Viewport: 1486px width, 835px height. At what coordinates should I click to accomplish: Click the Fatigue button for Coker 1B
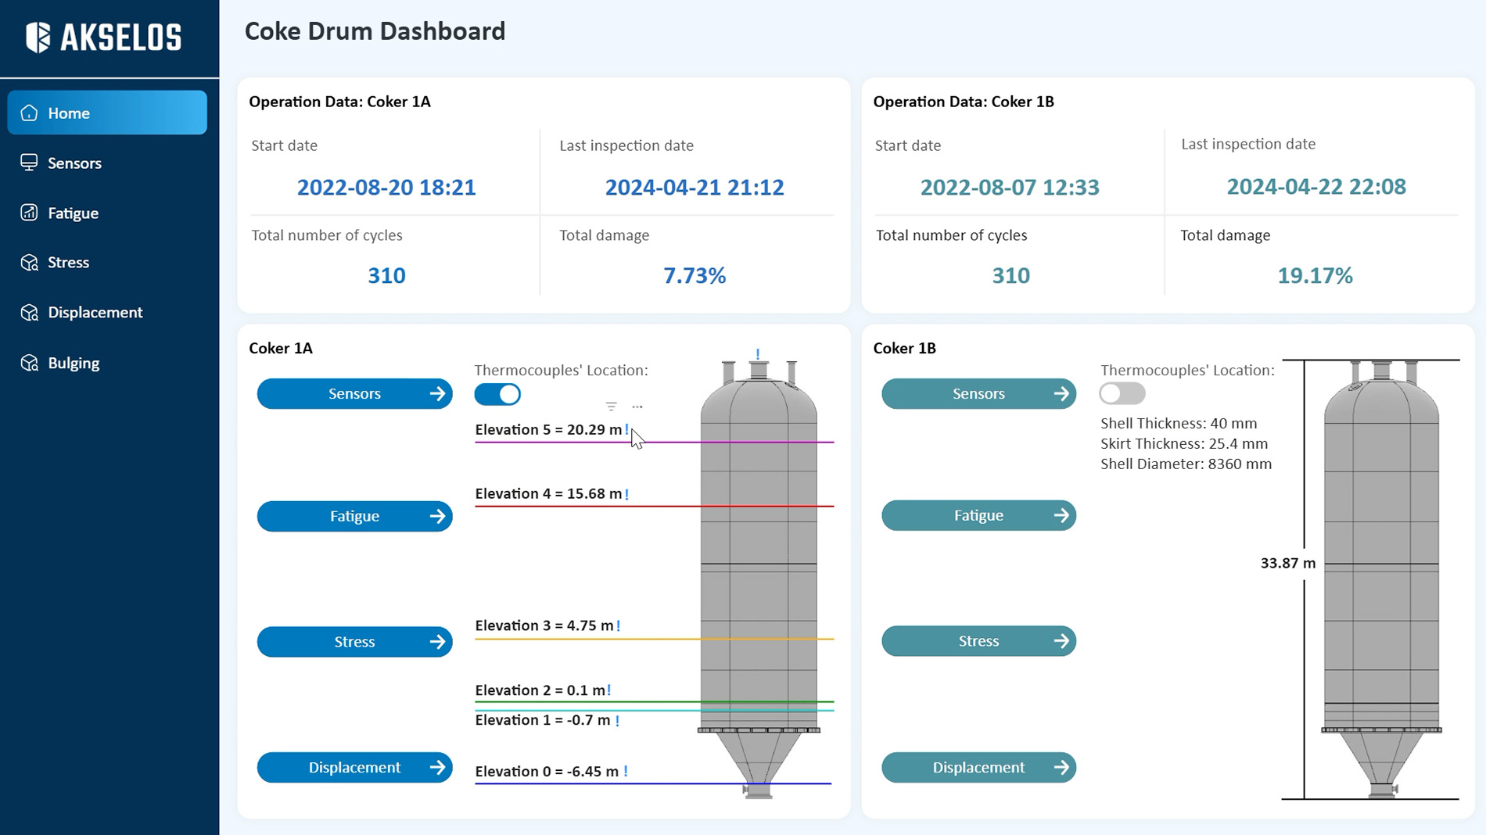979,515
